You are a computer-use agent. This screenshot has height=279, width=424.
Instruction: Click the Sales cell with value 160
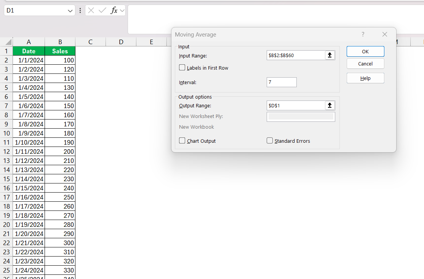(x=60, y=115)
